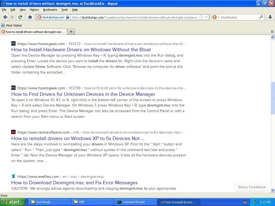Bookmark this page with the star icon
This screenshot has width=275, height=206.
click(x=201, y=17)
